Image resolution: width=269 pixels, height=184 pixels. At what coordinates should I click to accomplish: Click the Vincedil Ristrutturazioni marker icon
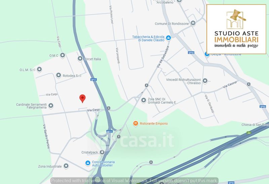point(205,81)
